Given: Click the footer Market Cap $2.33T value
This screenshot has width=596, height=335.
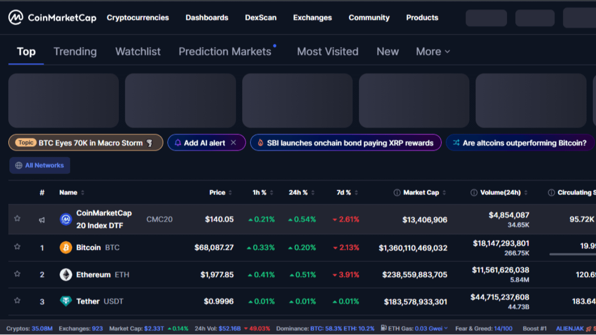Looking at the screenshot, I should (x=154, y=328).
